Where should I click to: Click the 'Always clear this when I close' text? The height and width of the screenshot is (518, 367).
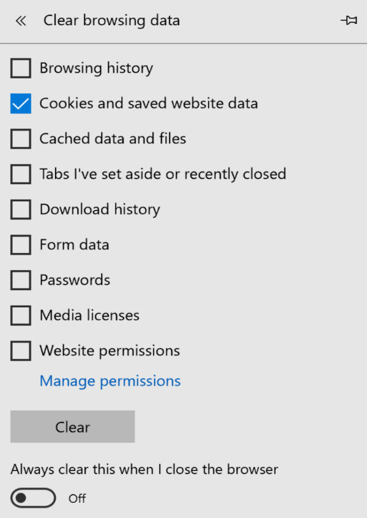(144, 470)
